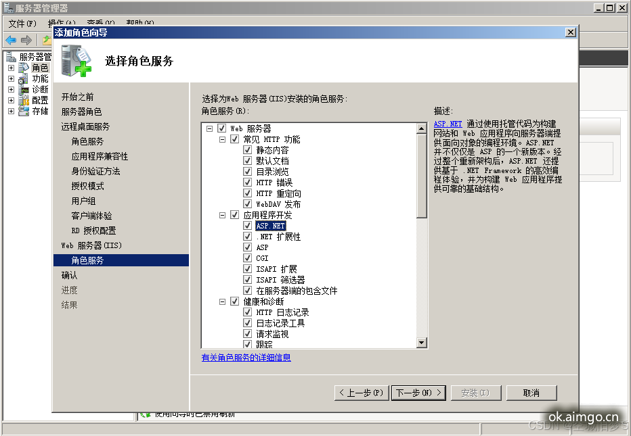Open the ASP.NET description link
Screen dimensions: 631x436
coord(448,124)
